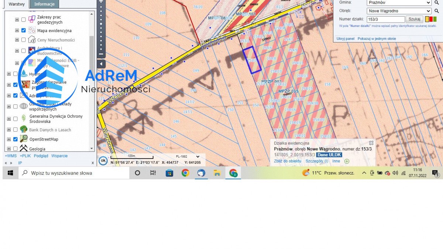The height and width of the screenshot is (249, 443).
Task: Click the OpenStreetMap magnifier-map icon
Action: coord(24,139)
